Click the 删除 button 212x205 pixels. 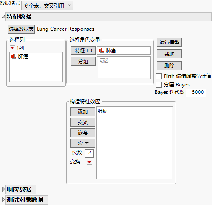click(x=169, y=65)
